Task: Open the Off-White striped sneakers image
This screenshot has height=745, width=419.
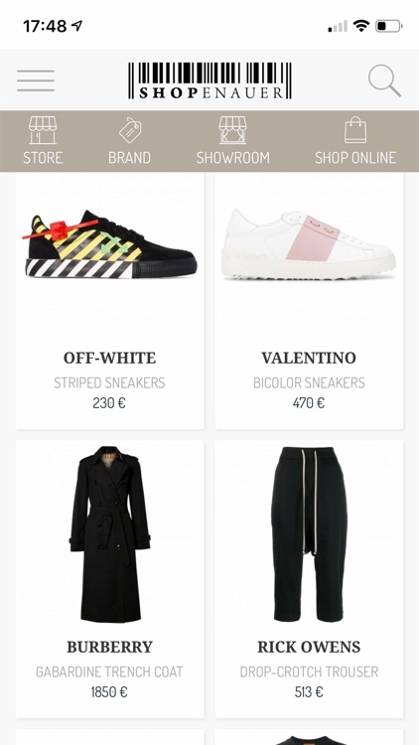Action: [110, 244]
